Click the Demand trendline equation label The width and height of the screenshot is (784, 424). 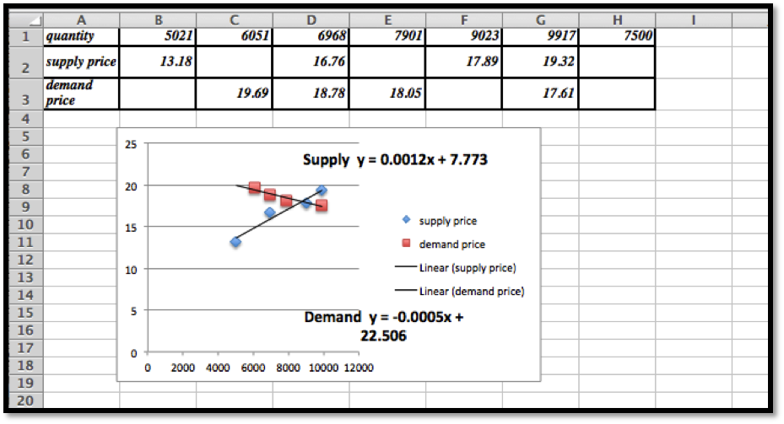pyautogui.click(x=384, y=326)
